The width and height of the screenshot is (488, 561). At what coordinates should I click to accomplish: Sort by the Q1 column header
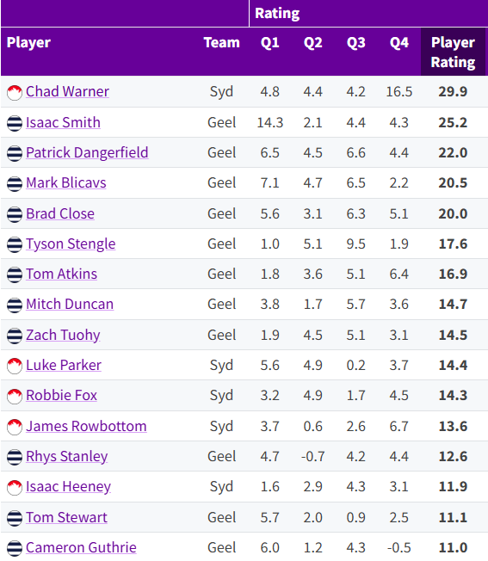pyautogui.click(x=269, y=42)
